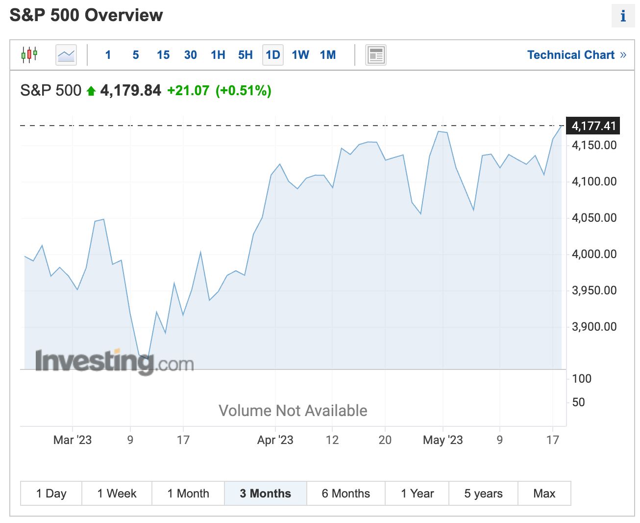The image size is (640, 523).
Task: Select the 5H interval
Action: pyautogui.click(x=246, y=55)
